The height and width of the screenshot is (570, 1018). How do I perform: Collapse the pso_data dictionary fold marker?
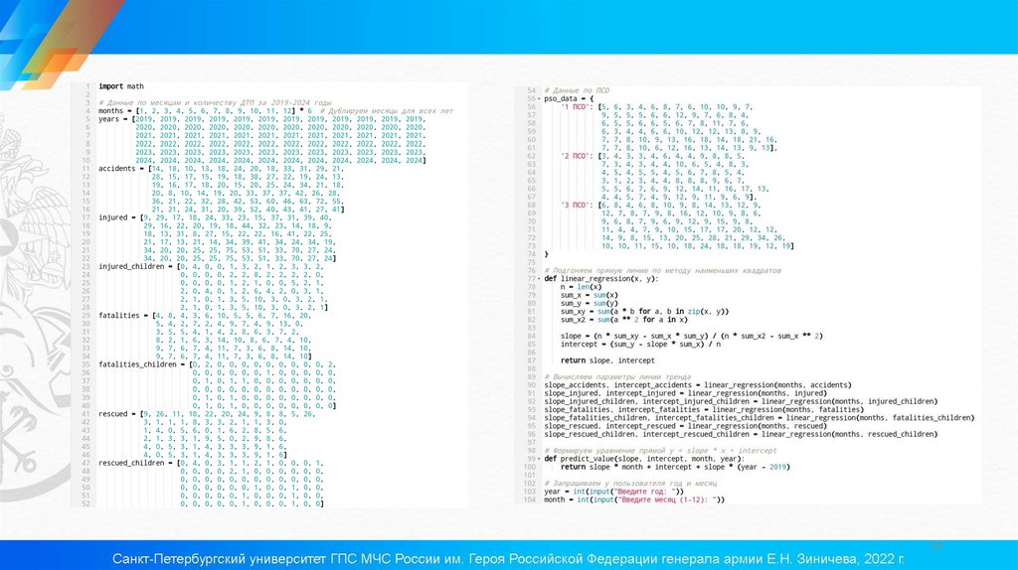(539, 98)
